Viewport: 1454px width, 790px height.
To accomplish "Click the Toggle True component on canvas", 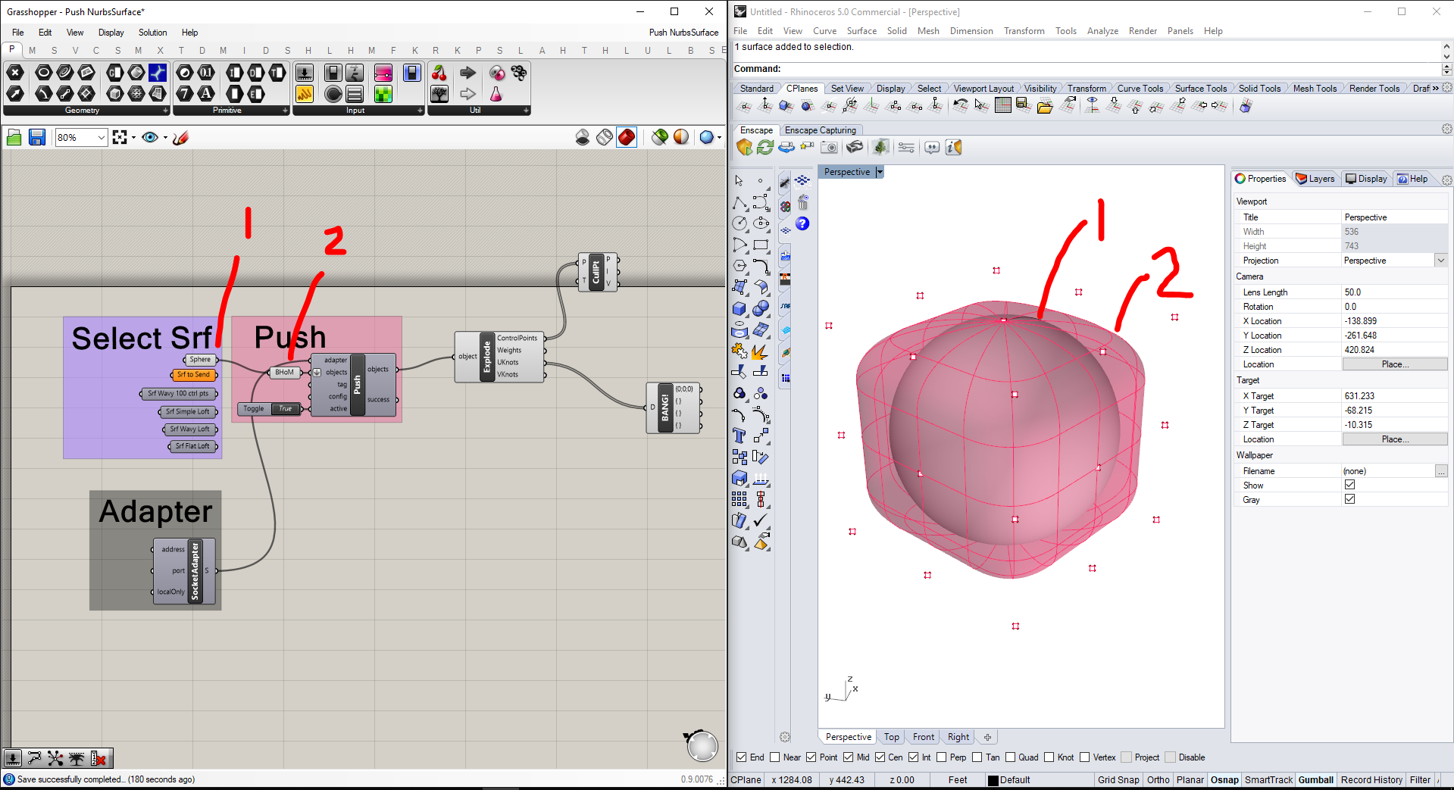I will 270,409.
